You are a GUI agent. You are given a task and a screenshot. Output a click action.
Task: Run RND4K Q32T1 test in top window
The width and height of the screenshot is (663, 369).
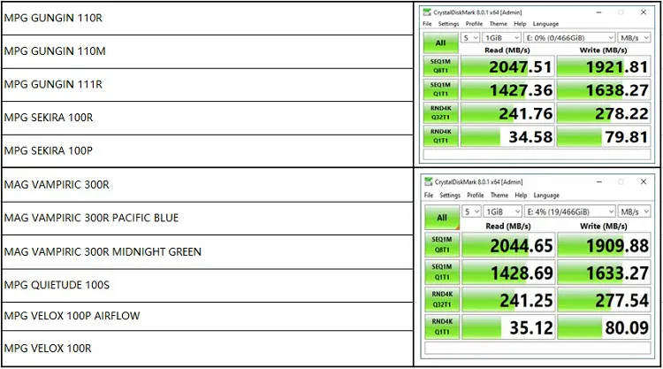point(440,112)
